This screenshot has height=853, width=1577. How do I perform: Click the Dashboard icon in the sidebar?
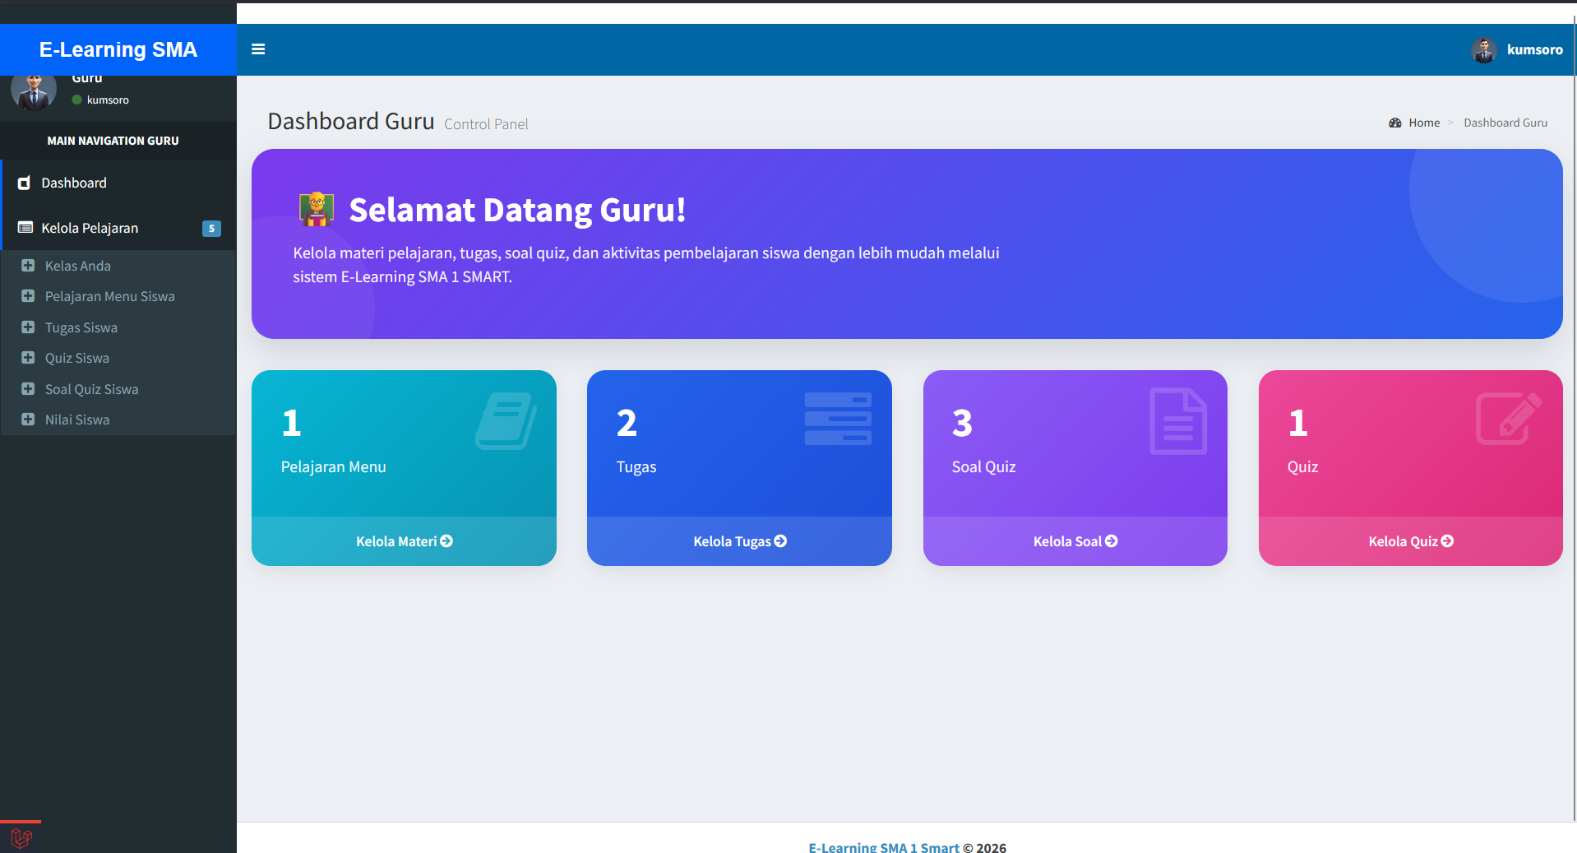coord(25,183)
